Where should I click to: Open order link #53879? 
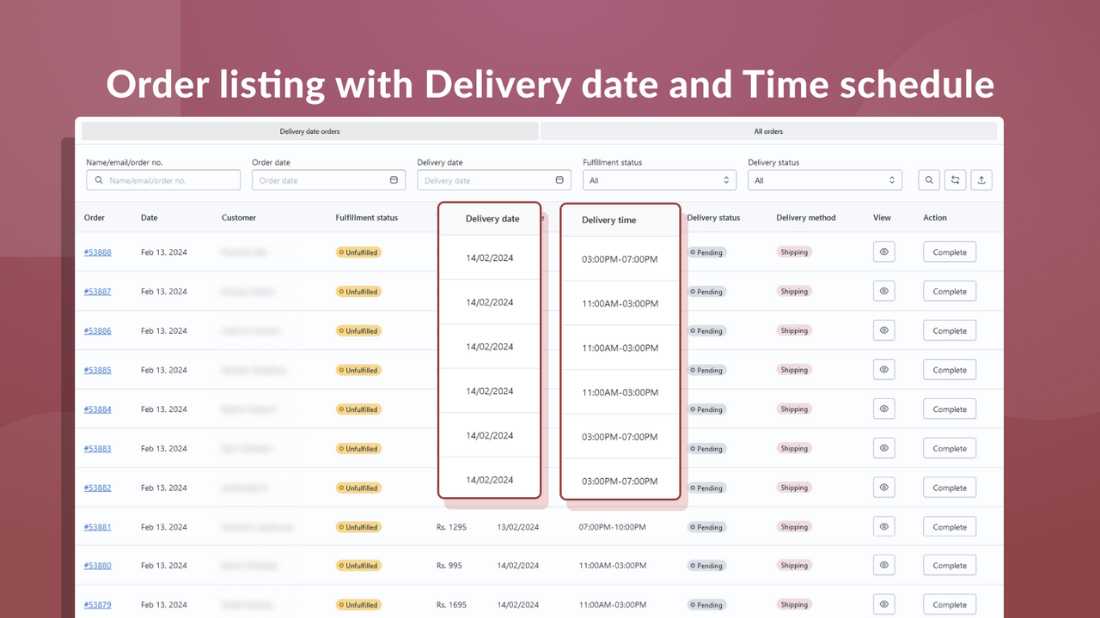click(x=97, y=605)
